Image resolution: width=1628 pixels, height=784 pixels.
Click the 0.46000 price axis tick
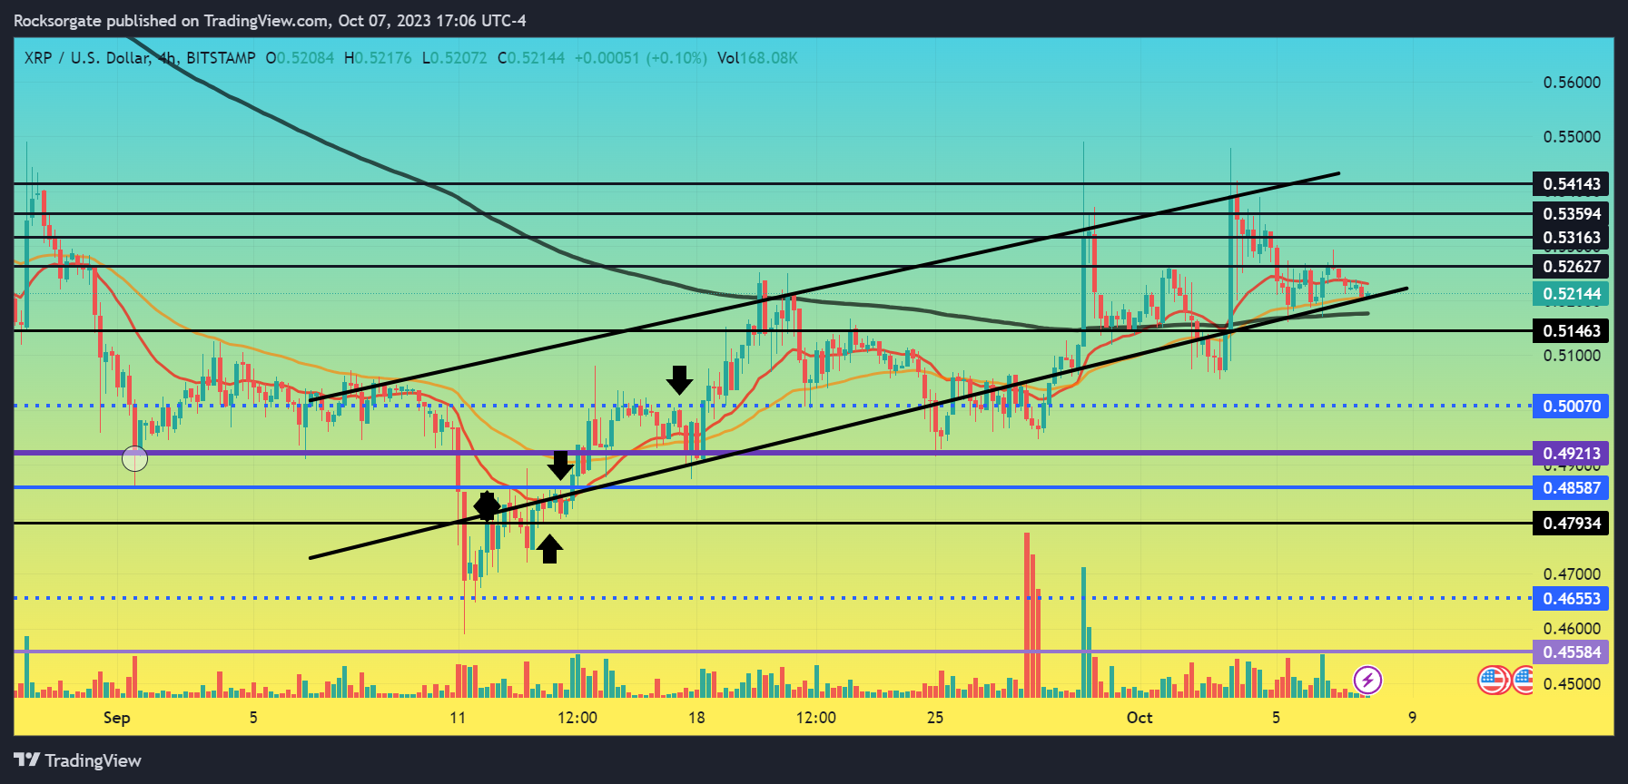pos(1572,629)
